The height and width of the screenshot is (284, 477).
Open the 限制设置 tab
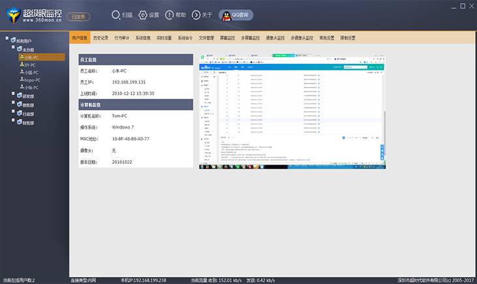point(348,39)
